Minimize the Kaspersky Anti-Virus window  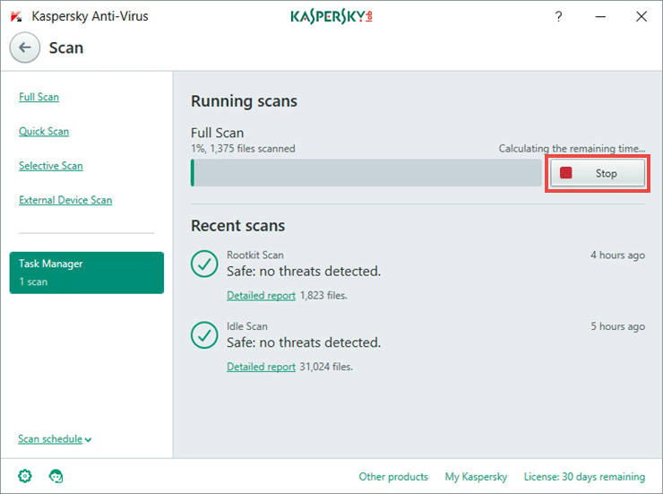pos(600,16)
